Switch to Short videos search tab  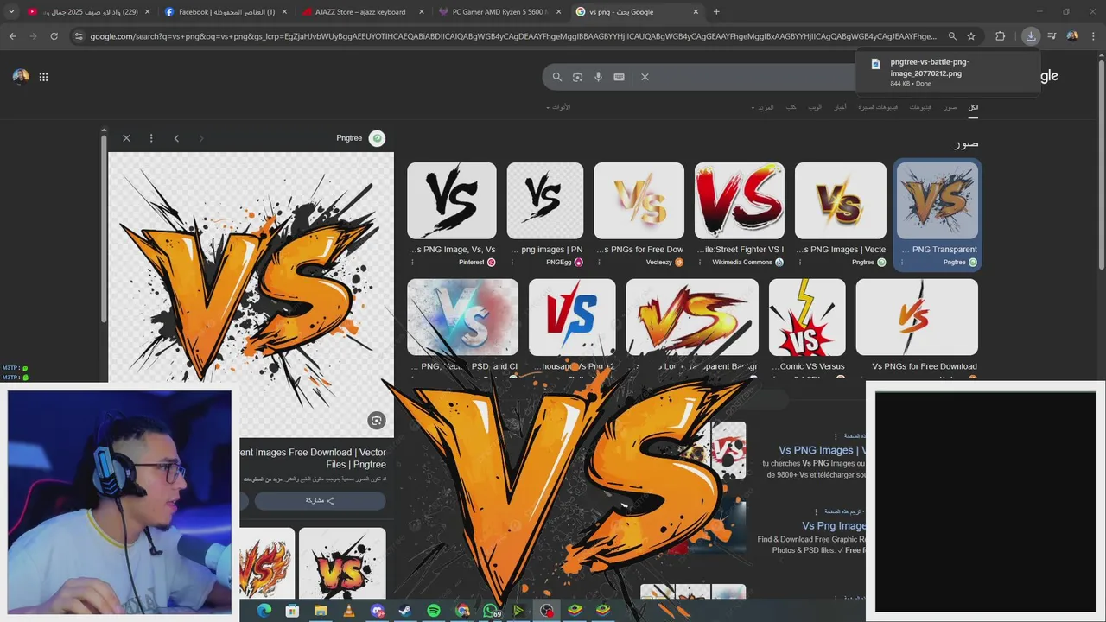click(878, 107)
